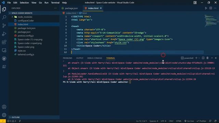The image size is (219, 123).
Task: Open the Edit menu
Action: point(15,3)
